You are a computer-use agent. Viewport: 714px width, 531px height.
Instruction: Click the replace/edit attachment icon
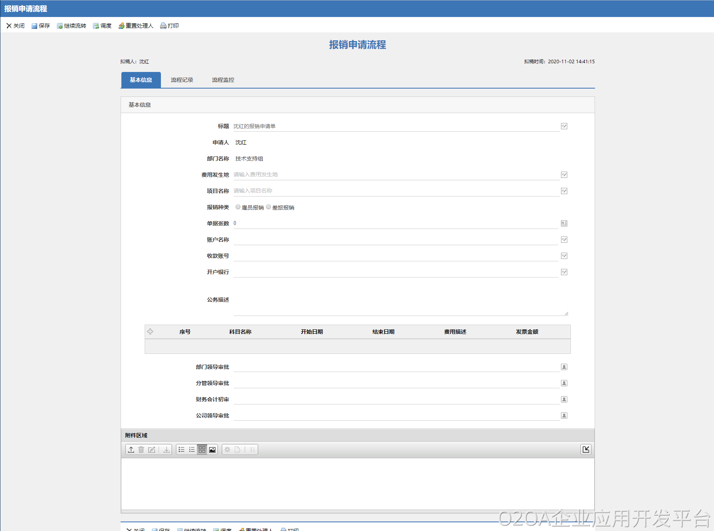(151, 450)
